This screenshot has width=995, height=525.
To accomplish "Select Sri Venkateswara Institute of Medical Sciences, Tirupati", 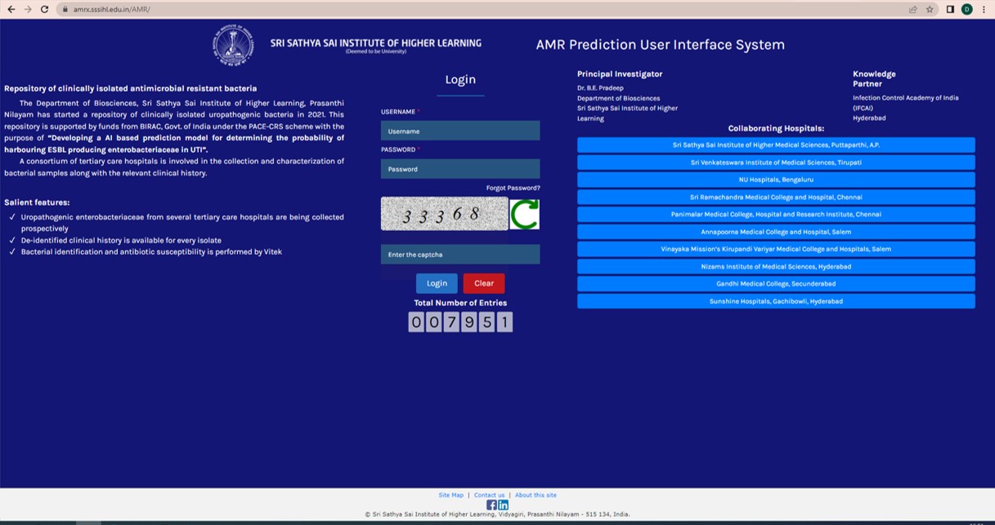I will pyautogui.click(x=776, y=162).
